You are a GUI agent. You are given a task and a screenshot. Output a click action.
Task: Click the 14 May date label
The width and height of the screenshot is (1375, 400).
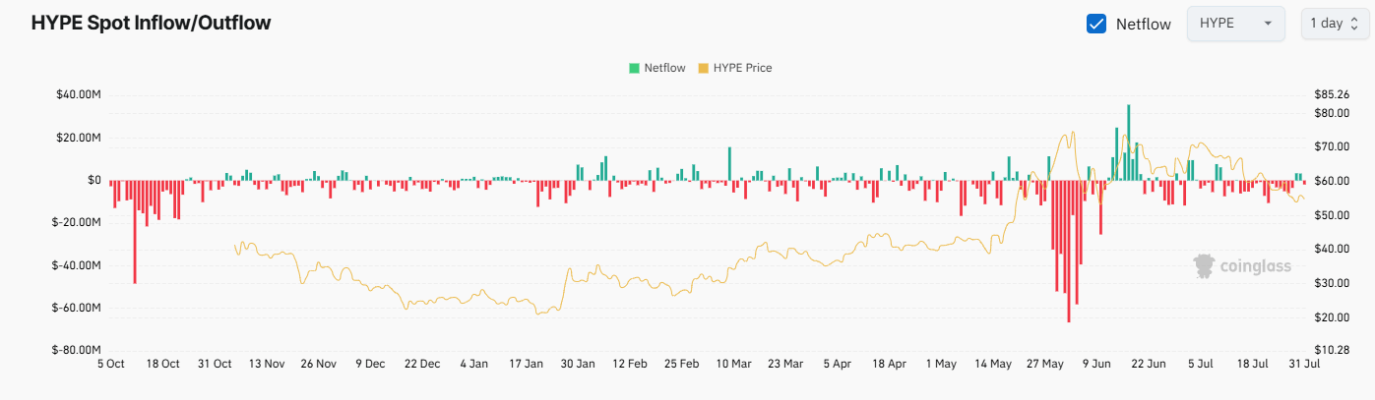coord(993,364)
